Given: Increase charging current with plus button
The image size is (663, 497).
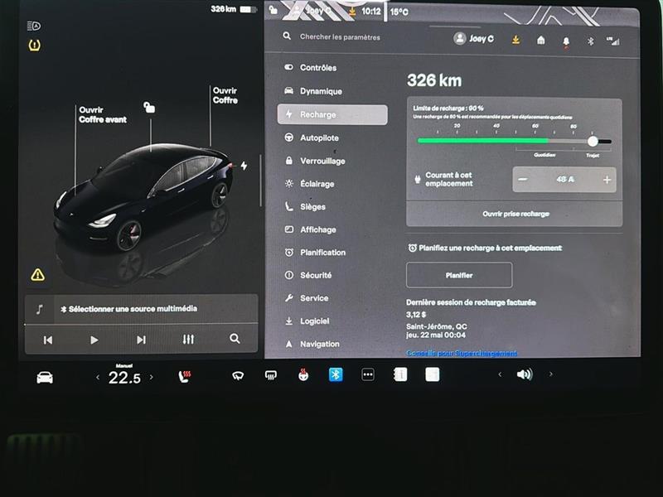Looking at the screenshot, I should point(607,180).
